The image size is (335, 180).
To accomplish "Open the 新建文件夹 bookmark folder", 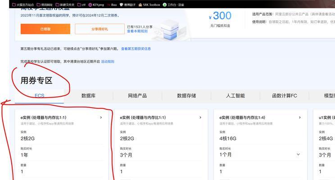I will tap(65, 4).
